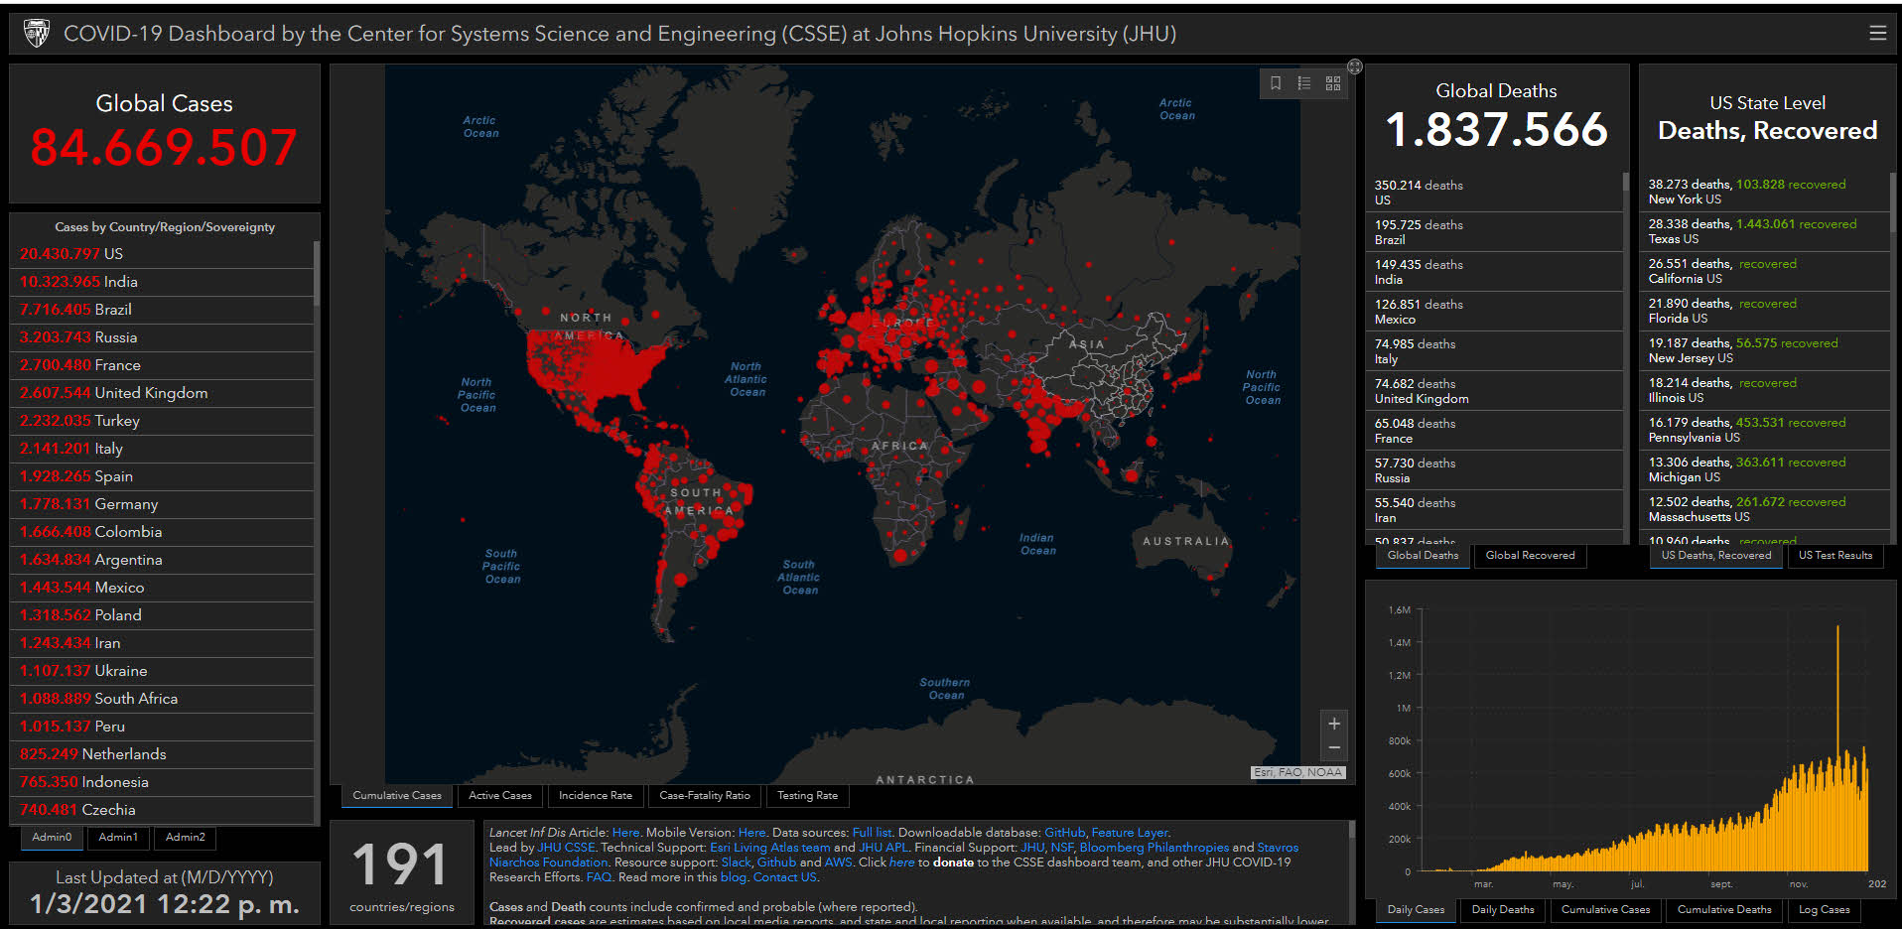The height and width of the screenshot is (929, 1902).
Task: Show the Case-Fatality Ratio map layer
Action: (704, 795)
